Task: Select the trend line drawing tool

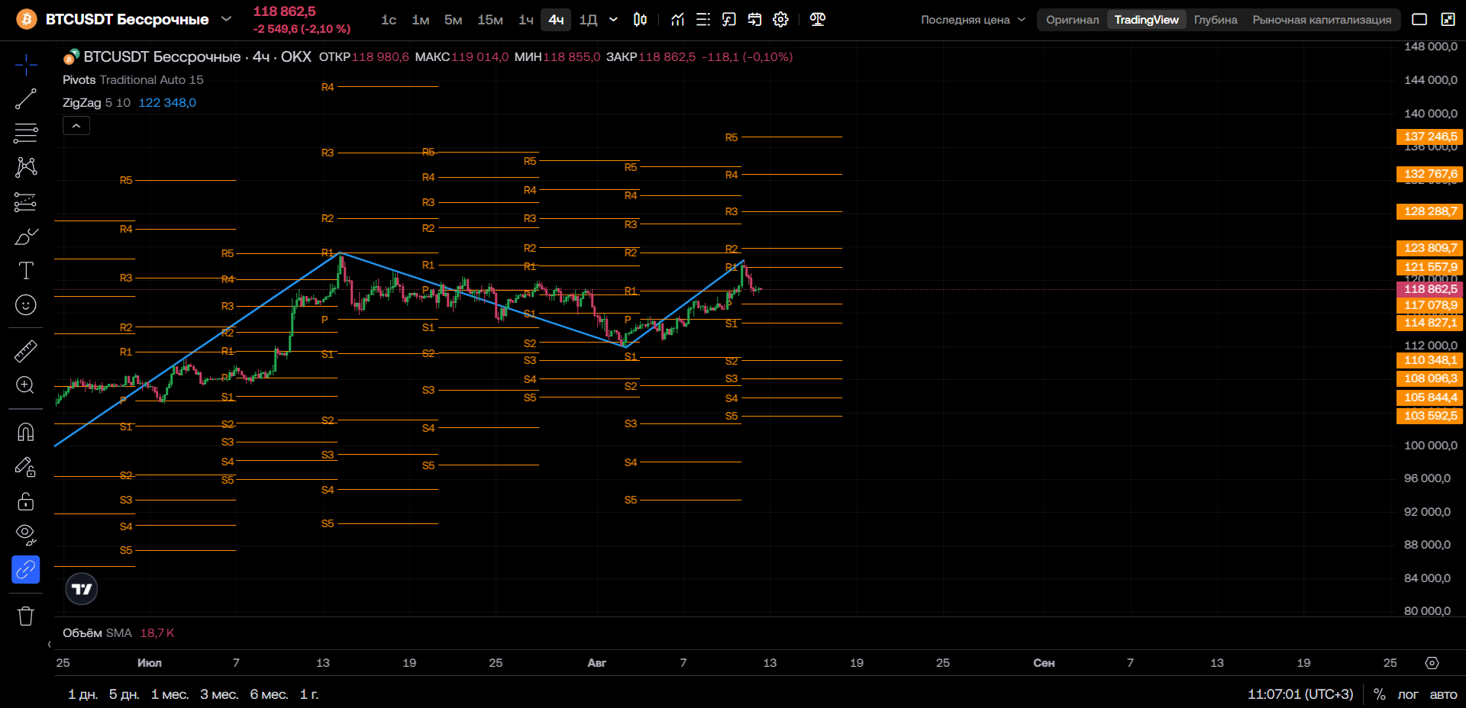Action: tap(26, 98)
